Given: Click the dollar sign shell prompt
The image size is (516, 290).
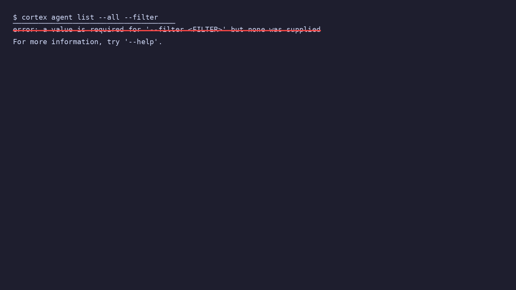Looking at the screenshot, I should coord(15,17).
